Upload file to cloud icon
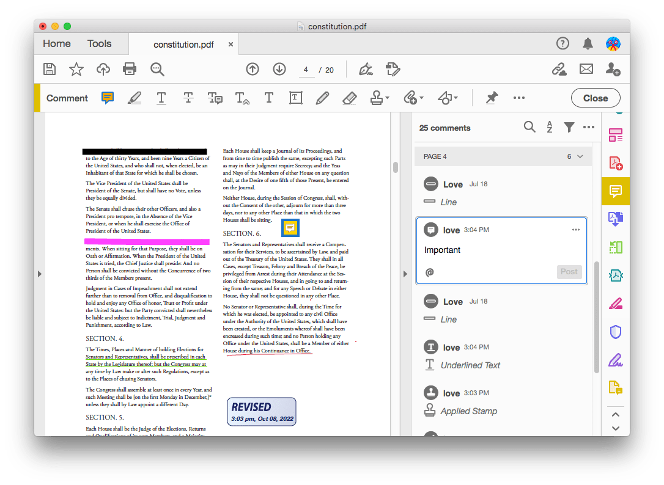 (103, 69)
